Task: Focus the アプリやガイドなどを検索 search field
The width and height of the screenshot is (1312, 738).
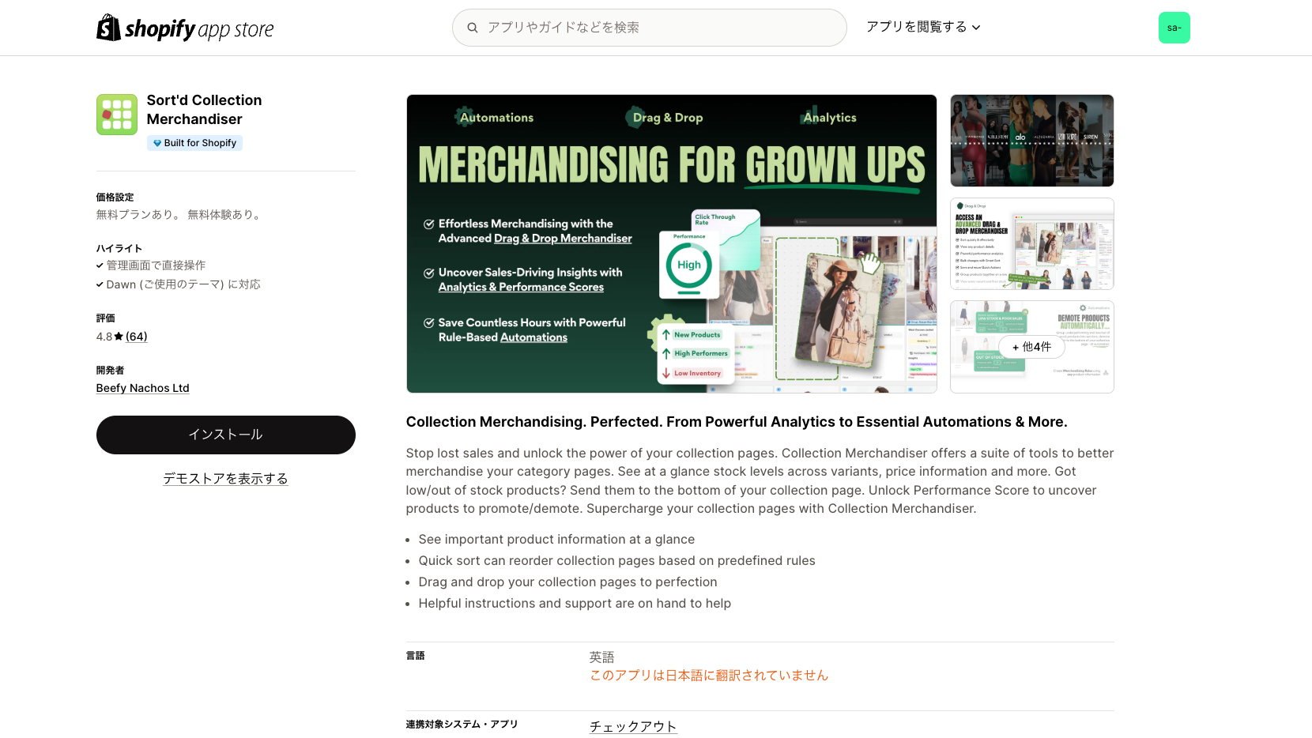Action: (x=650, y=28)
